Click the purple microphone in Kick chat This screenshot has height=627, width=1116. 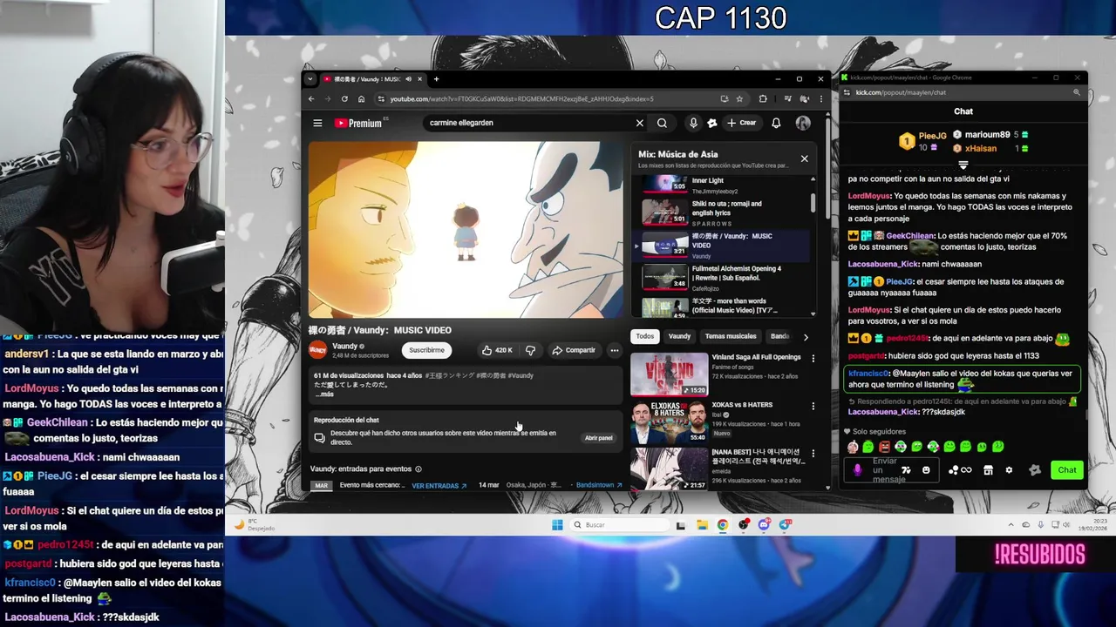[858, 470]
